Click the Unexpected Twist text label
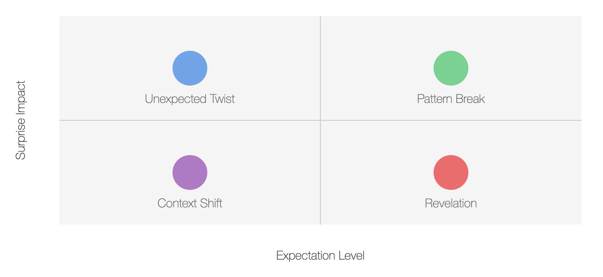The height and width of the screenshot is (277, 603). [190, 99]
